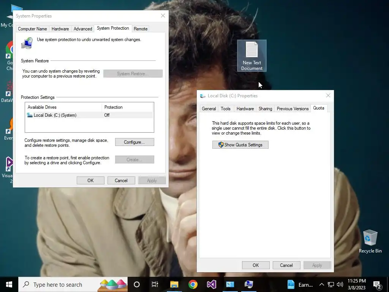Screen dimensions: 389x292
Task: Click the Off protection value
Action: [x=107, y=115]
